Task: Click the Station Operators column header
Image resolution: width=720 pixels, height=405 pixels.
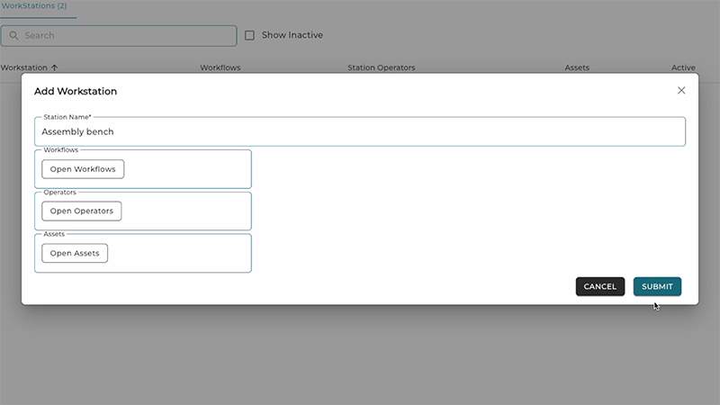Action: [381, 67]
